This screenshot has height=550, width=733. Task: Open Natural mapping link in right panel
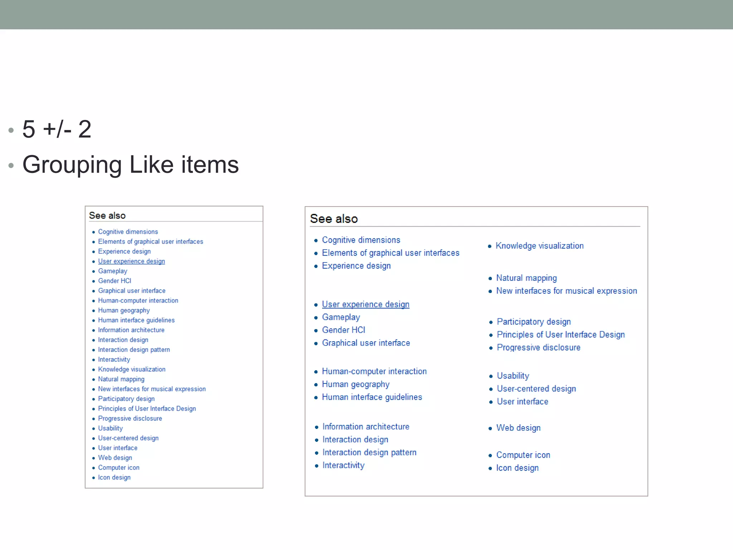pos(526,278)
